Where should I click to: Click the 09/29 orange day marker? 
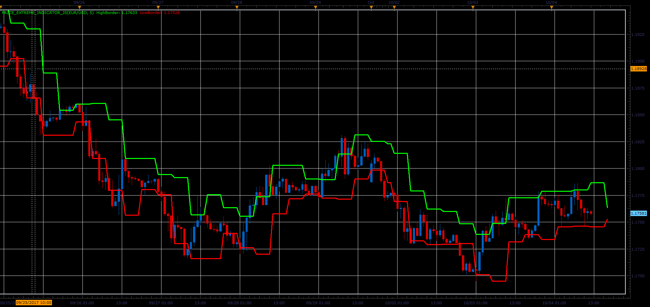point(315,7)
